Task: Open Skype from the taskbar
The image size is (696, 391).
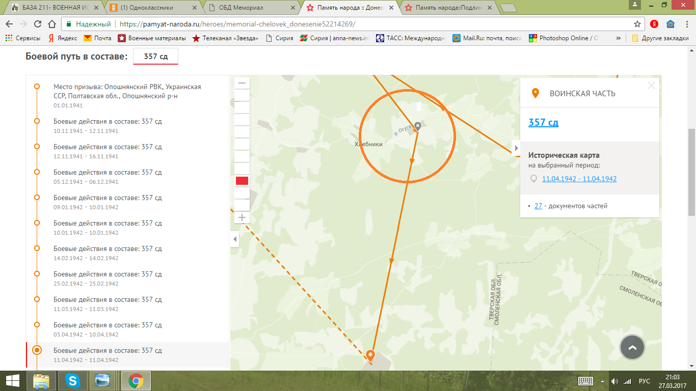Action: coord(72,380)
